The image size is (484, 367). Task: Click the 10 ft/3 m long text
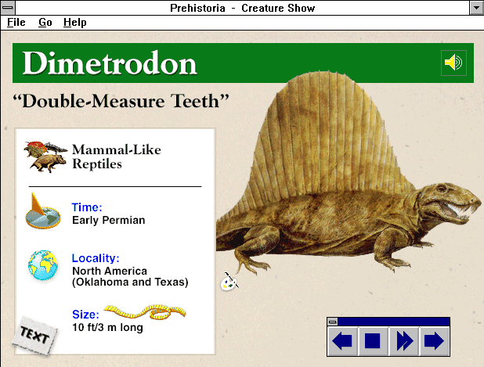coord(107,327)
